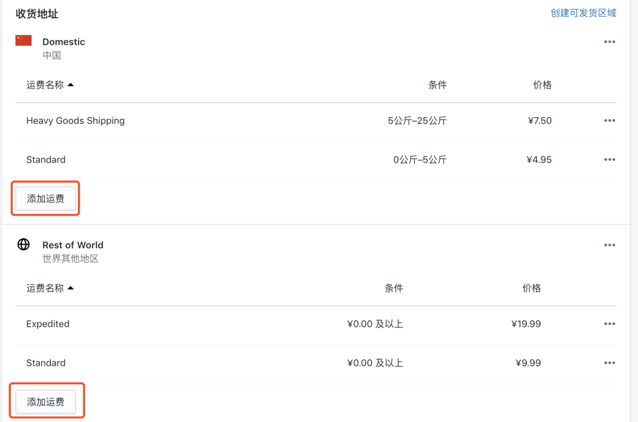Click the globe icon for Rest of World
The image size is (638, 422).
pyautogui.click(x=24, y=244)
